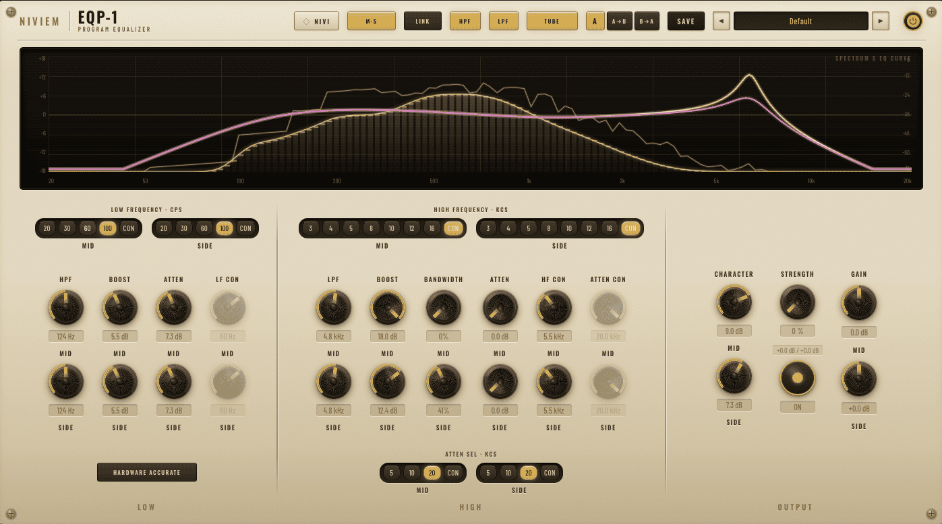Click the HPF MID knob
Viewport: 942px width, 524px height.
tap(66, 308)
